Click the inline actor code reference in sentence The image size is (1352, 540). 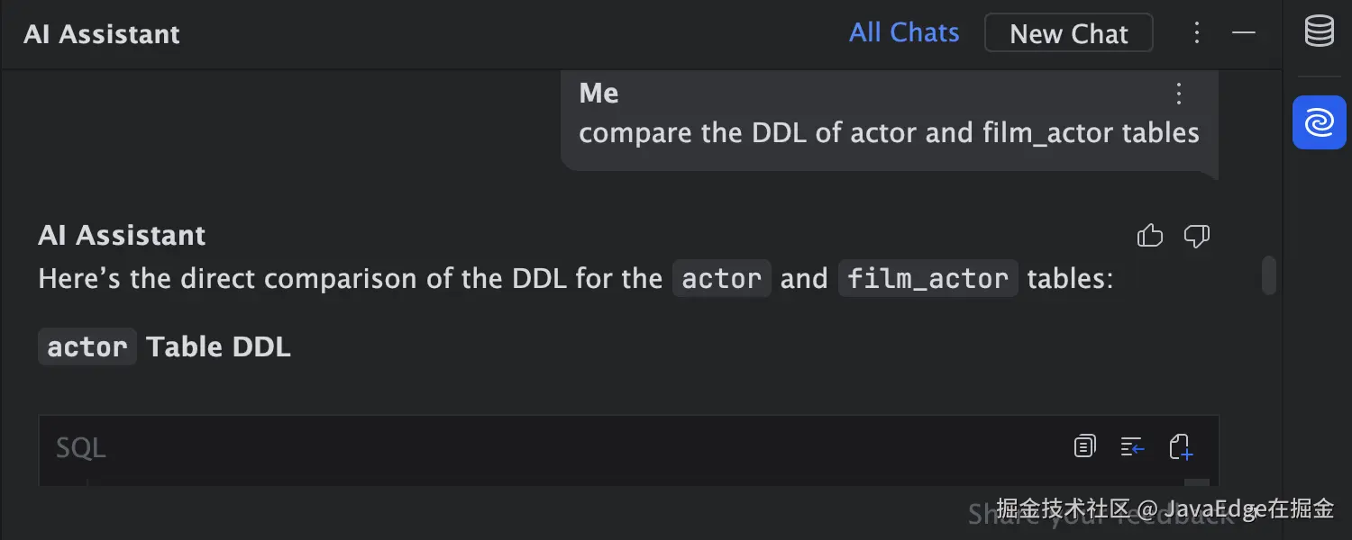pos(722,279)
